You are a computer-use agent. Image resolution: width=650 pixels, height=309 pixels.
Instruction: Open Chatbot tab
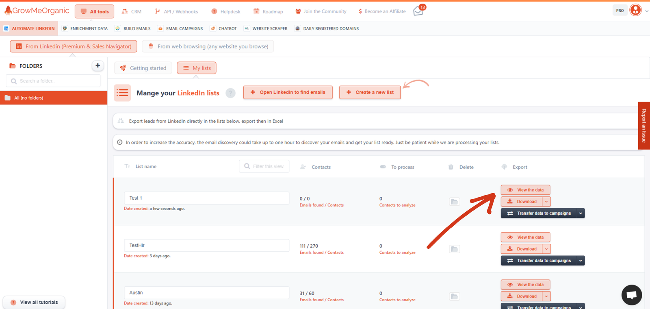223,28
